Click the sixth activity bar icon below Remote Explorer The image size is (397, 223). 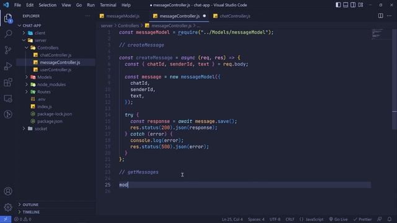8,114
